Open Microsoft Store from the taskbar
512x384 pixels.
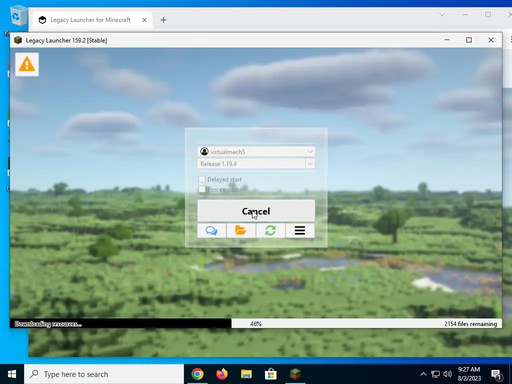270,374
